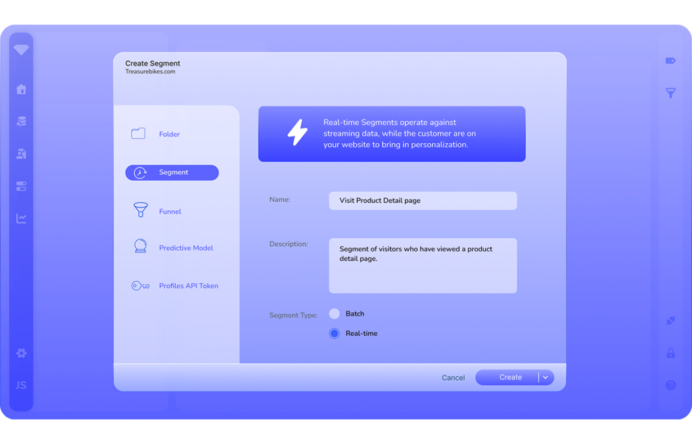The width and height of the screenshot is (692, 444).
Task: Click the lock icon in right sidebar
Action: [670, 353]
